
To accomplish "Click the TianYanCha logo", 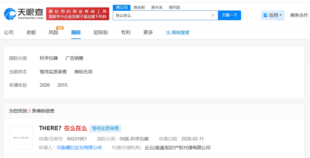I will point(24,14).
